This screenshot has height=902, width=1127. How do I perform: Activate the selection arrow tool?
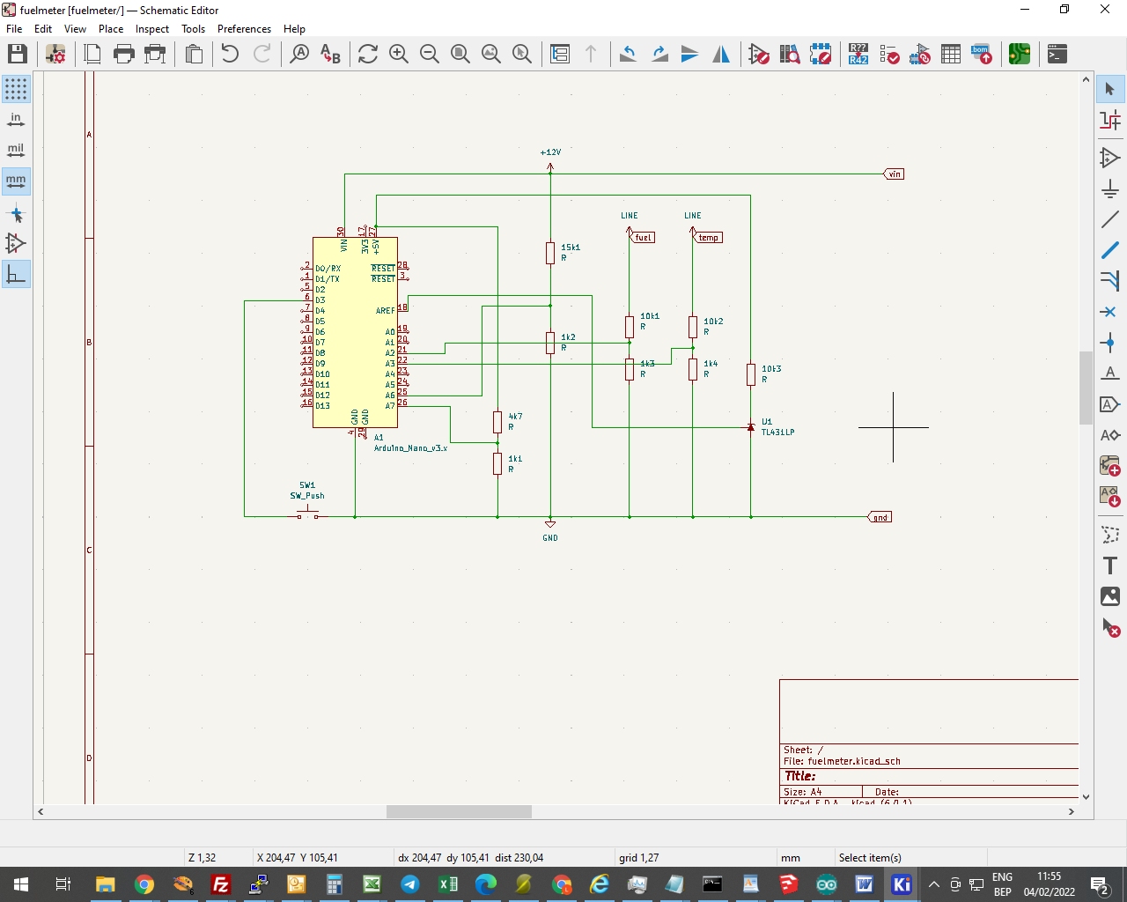pyautogui.click(x=1110, y=89)
